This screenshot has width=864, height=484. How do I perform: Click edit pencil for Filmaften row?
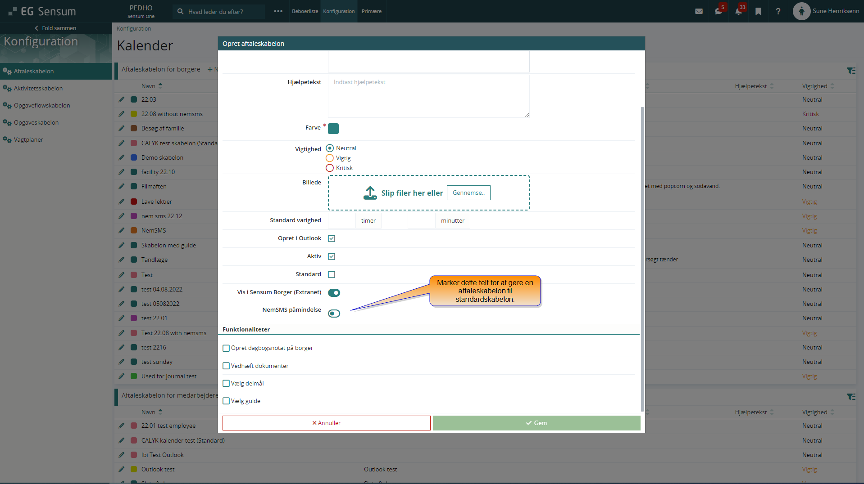pyautogui.click(x=121, y=186)
